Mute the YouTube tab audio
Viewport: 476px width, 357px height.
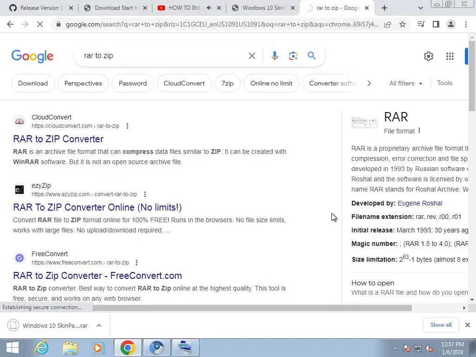(209, 8)
